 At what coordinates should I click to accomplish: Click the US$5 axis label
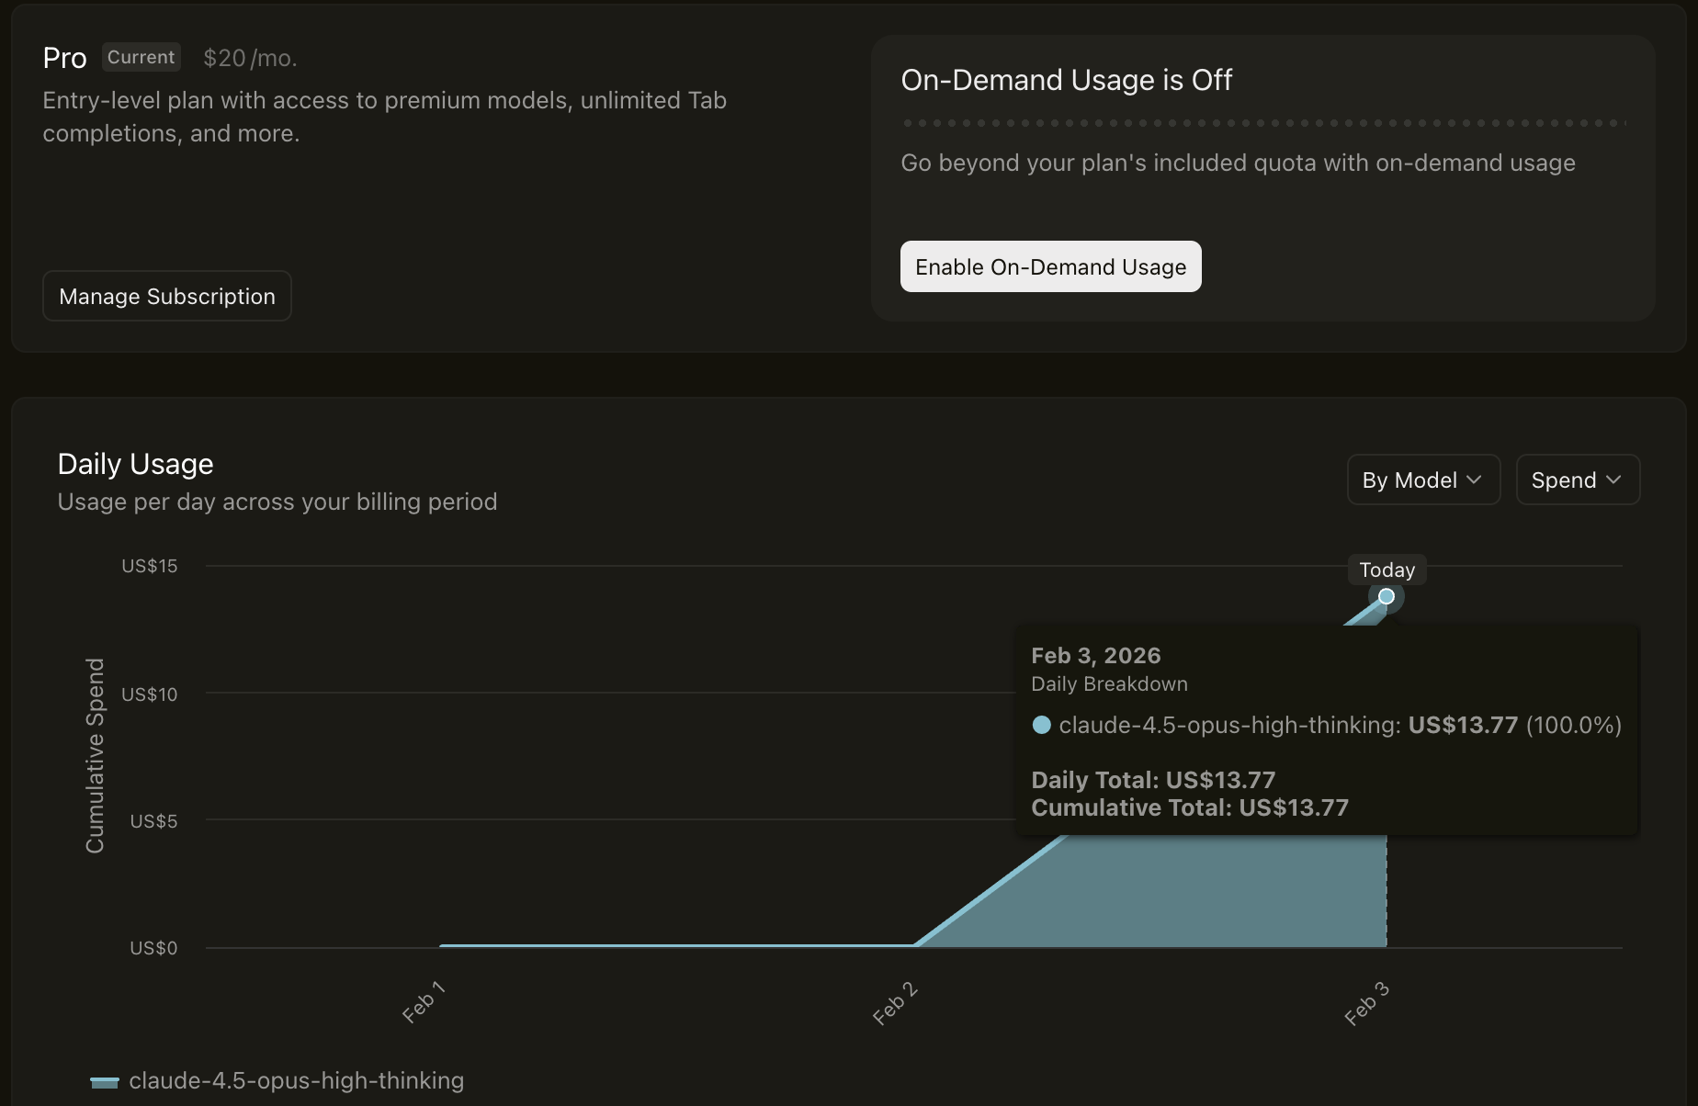pyautogui.click(x=153, y=820)
